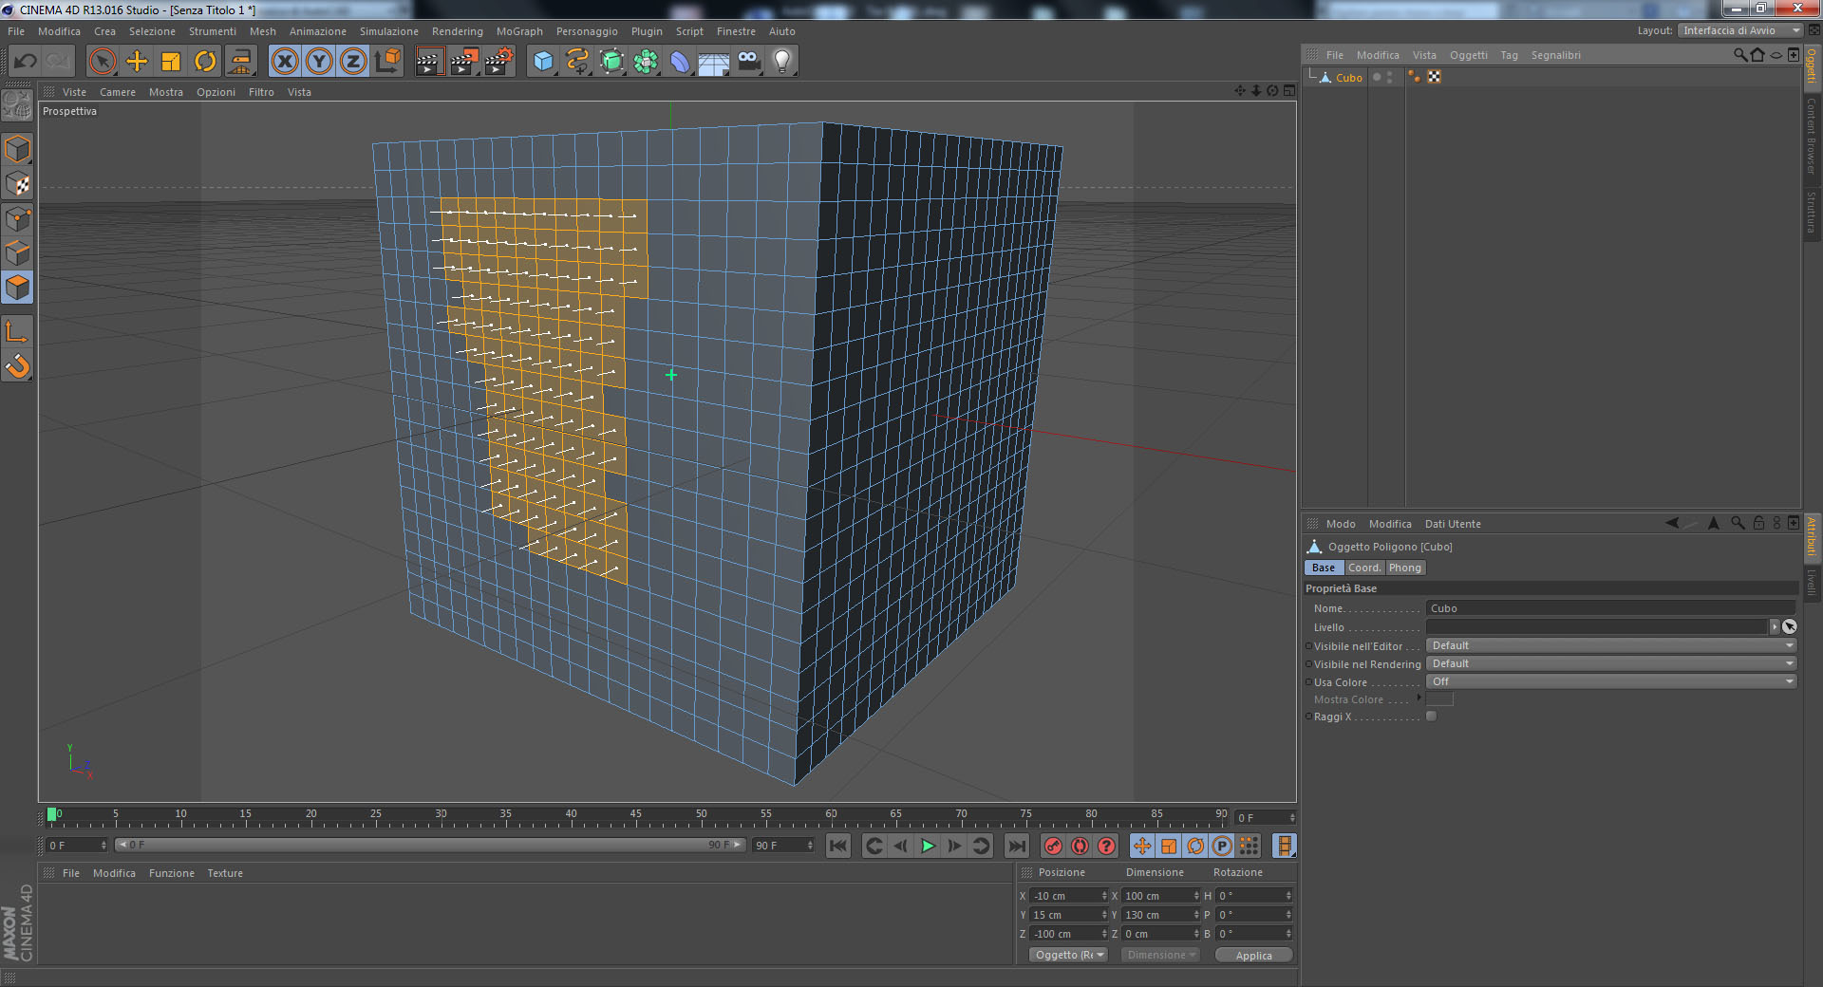This screenshot has height=987, width=1823.
Task: Expand the Usa Colore dropdown
Action: click(1610, 681)
